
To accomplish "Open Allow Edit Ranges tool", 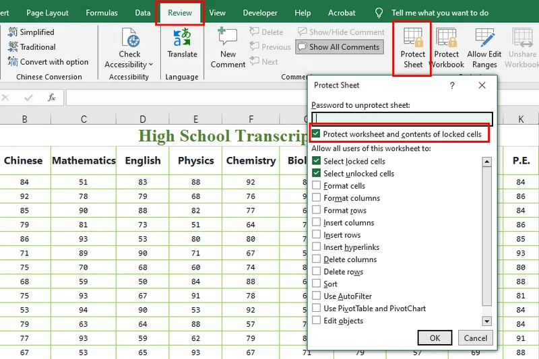I will coord(484,38).
